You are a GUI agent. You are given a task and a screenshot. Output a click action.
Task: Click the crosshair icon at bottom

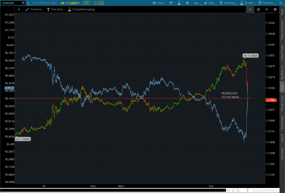tap(233, 190)
